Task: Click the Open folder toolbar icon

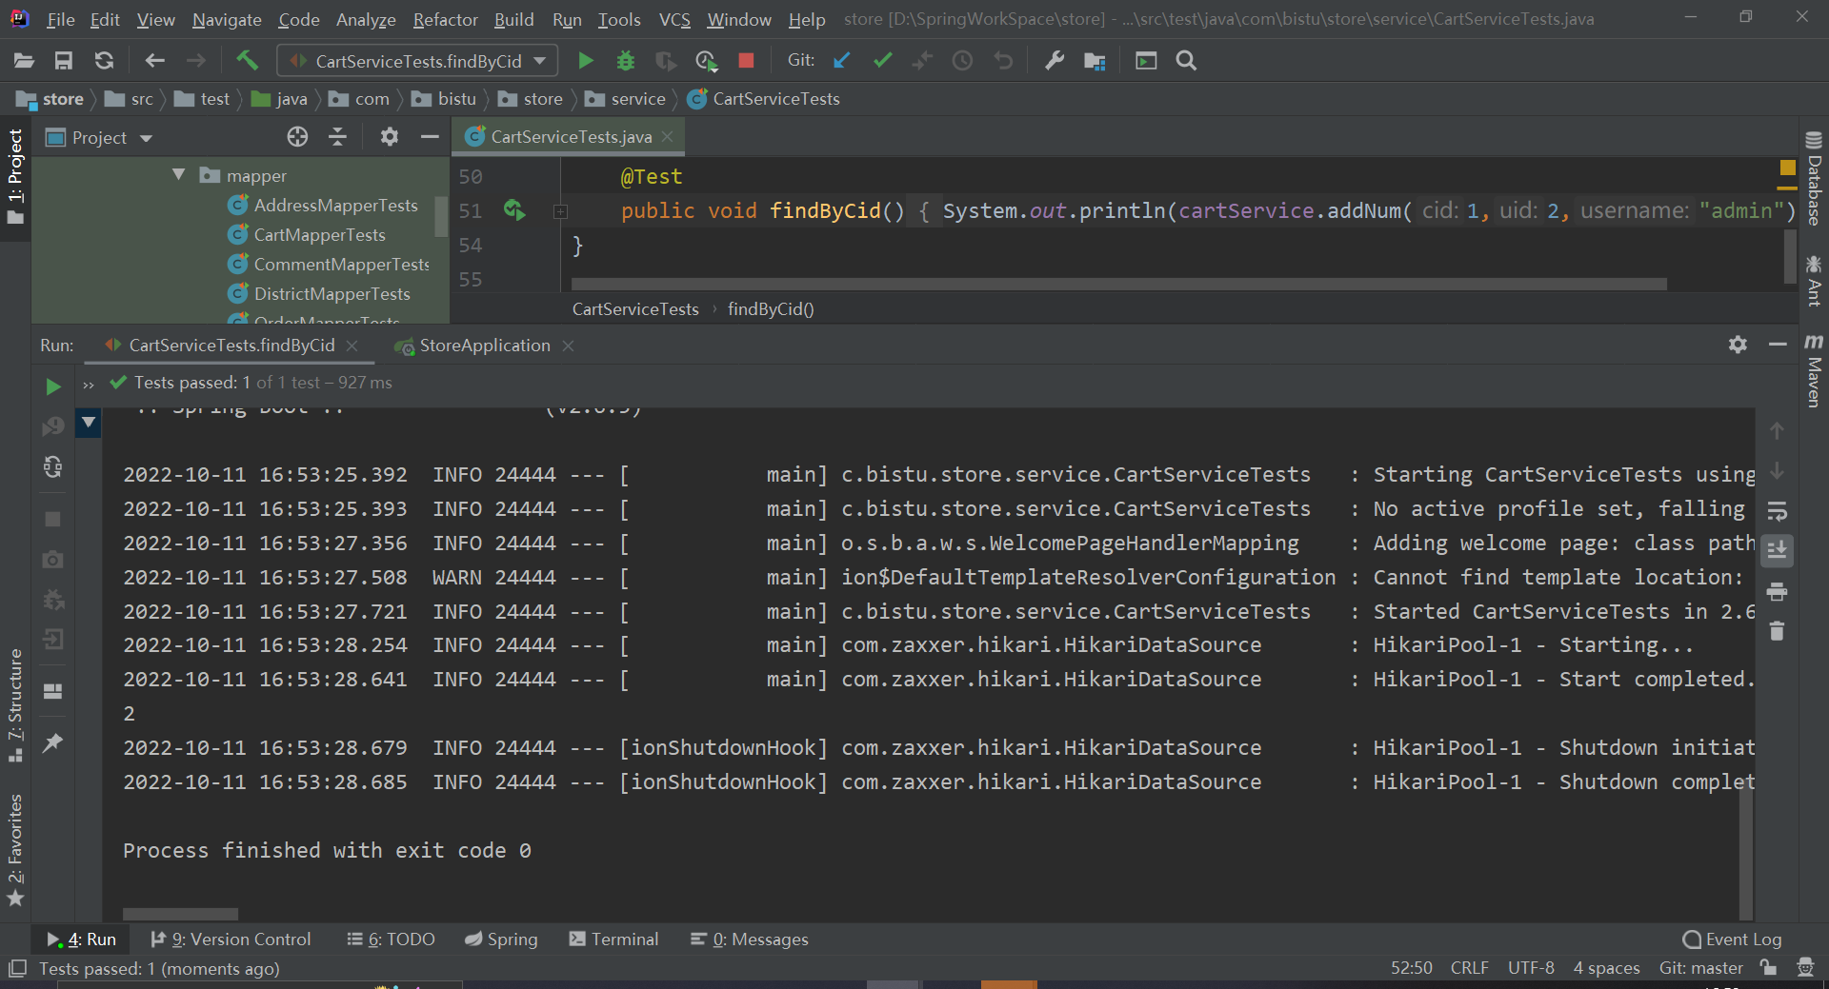Action: point(24,61)
